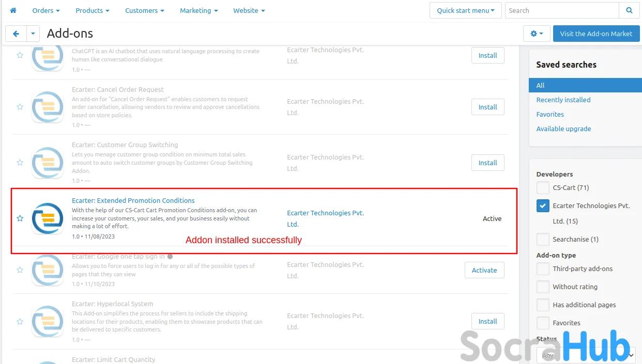Open the gear settings dropdown

coord(537,34)
